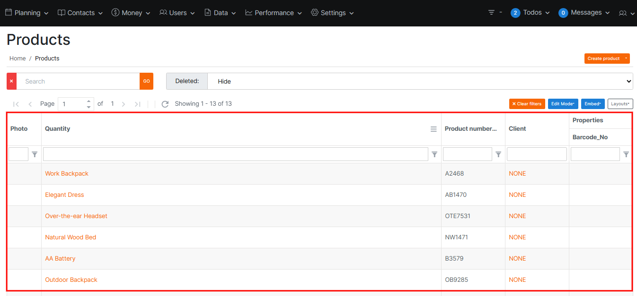This screenshot has width=637, height=296.
Task: Expand the Edit Mode dropdown
Action: [563, 104]
